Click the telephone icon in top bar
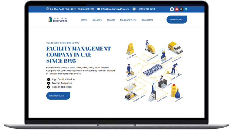233x130 pixels. click(48, 9)
